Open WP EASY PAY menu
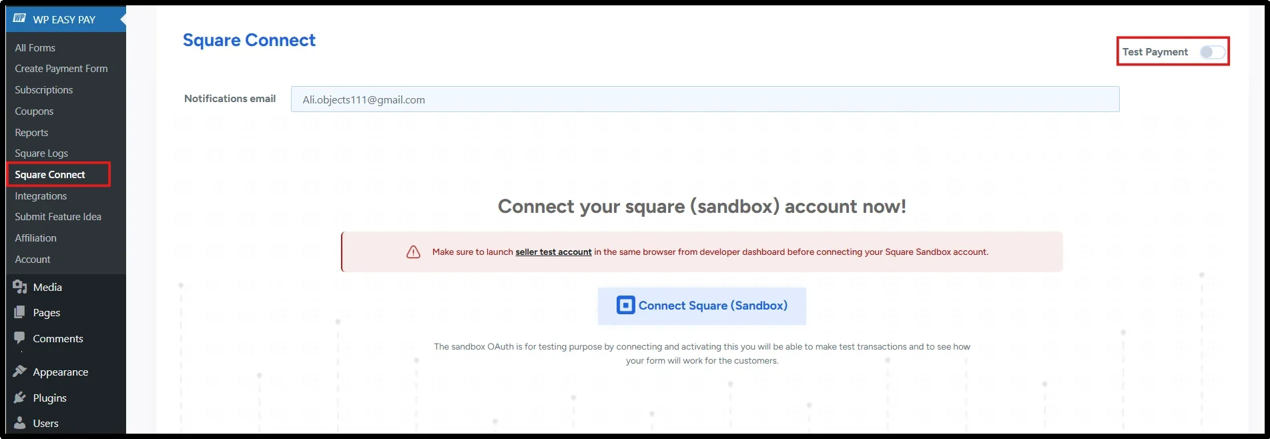Viewport: 1270px width, 439px height. 66,19
